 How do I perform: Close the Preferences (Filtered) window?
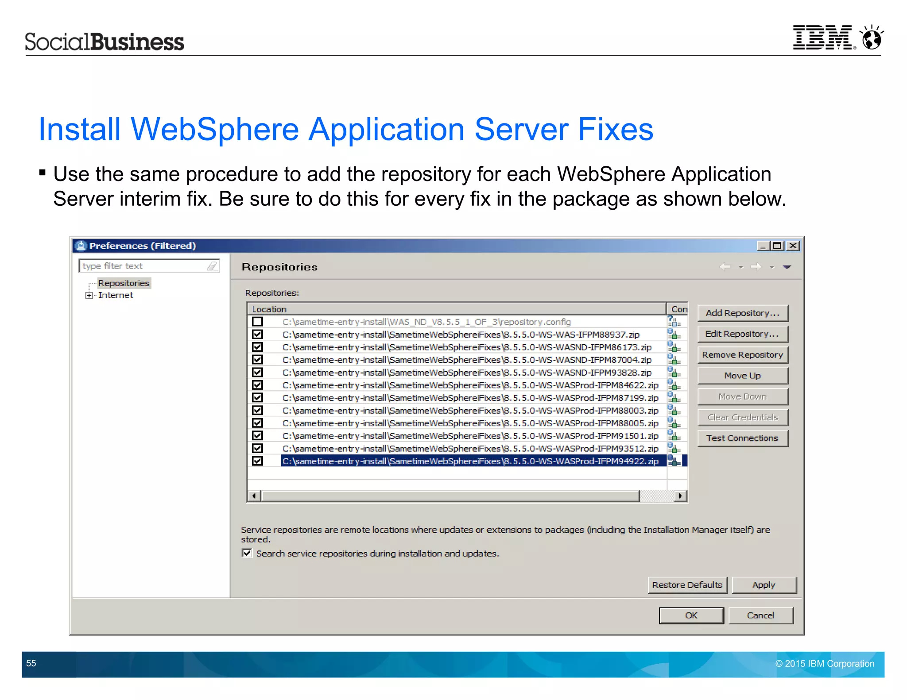[x=793, y=246]
